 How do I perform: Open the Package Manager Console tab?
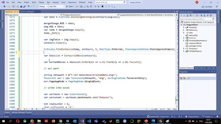click(21, 112)
